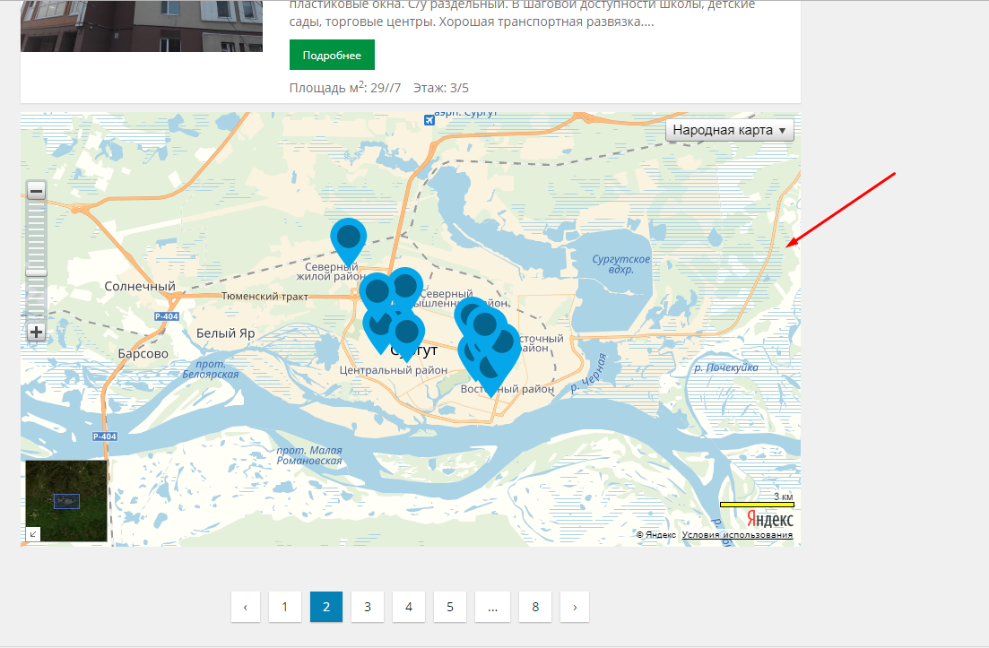The image size is (989, 648).
Task: Zoom in the map with plus button
Action: tap(37, 333)
